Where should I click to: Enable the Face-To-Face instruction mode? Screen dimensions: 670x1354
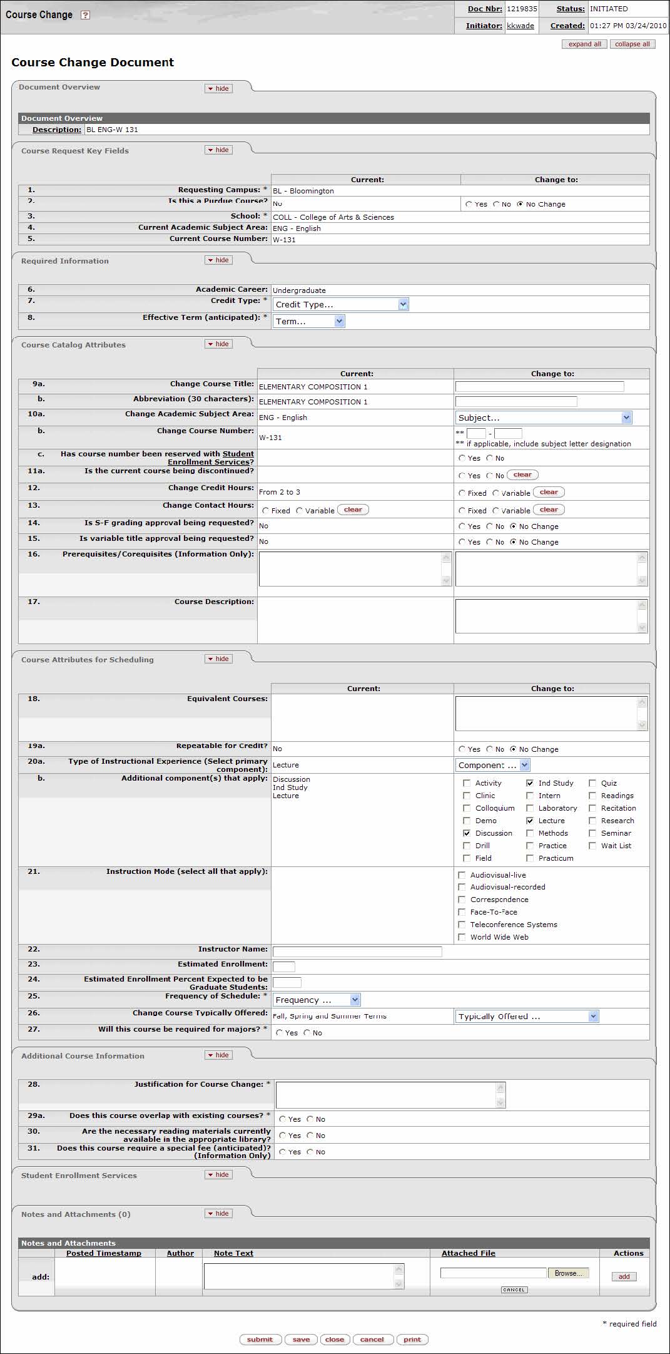[x=462, y=913]
